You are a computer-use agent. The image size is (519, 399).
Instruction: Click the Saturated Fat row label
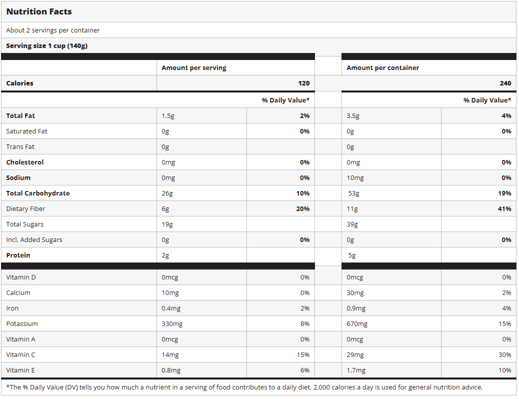coord(27,131)
